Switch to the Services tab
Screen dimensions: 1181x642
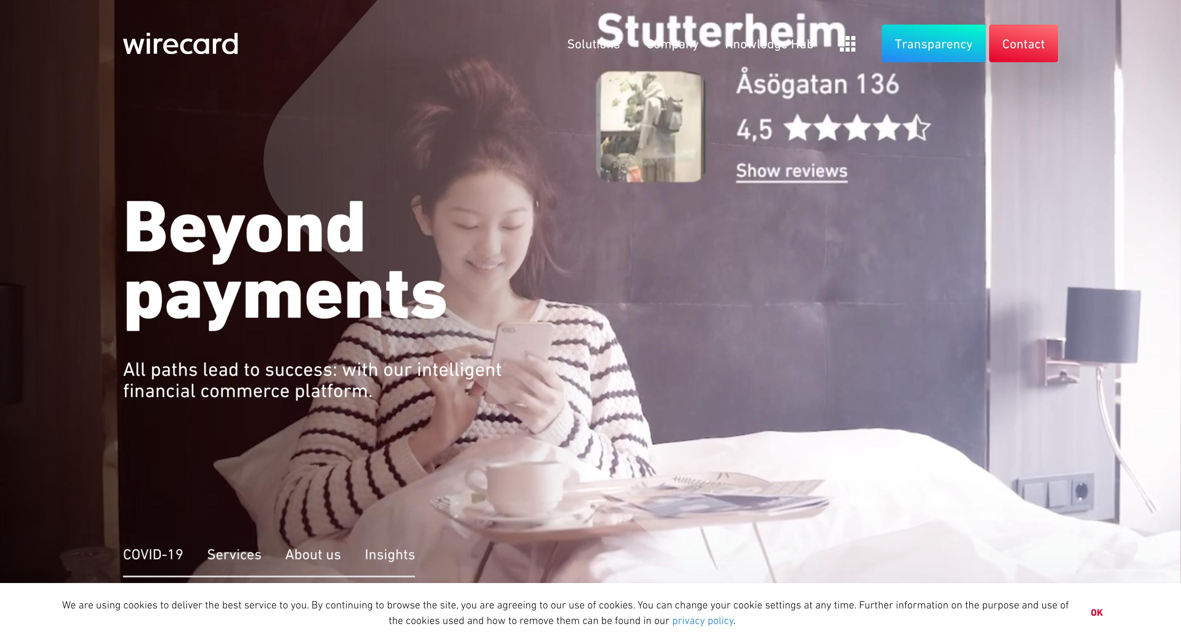pos(234,554)
